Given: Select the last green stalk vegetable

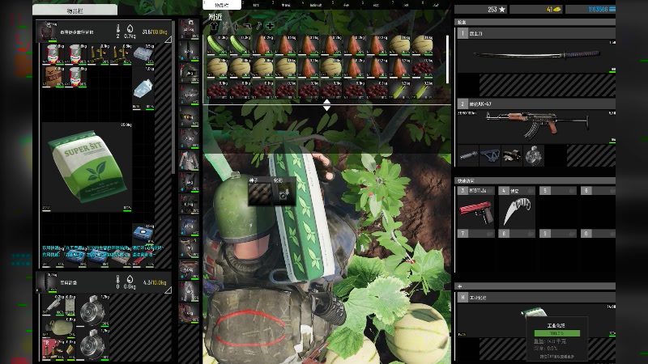Looking at the screenshot, I should 422,90.
